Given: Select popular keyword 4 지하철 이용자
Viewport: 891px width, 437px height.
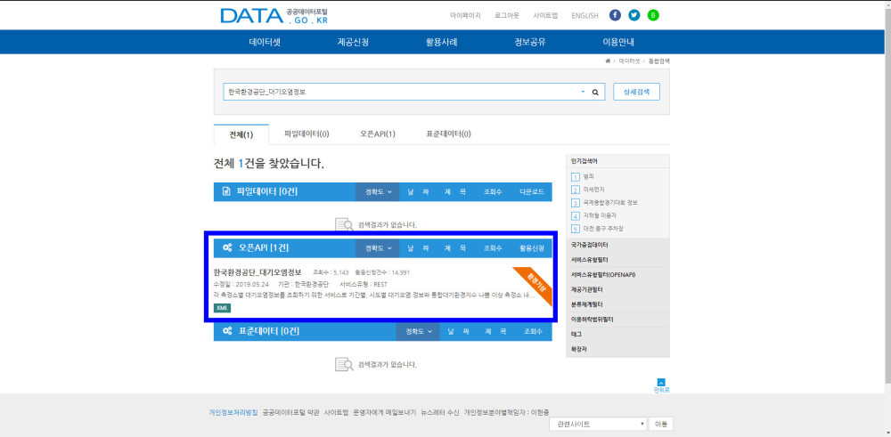Looking at the screenshot, I should [600, 215].
